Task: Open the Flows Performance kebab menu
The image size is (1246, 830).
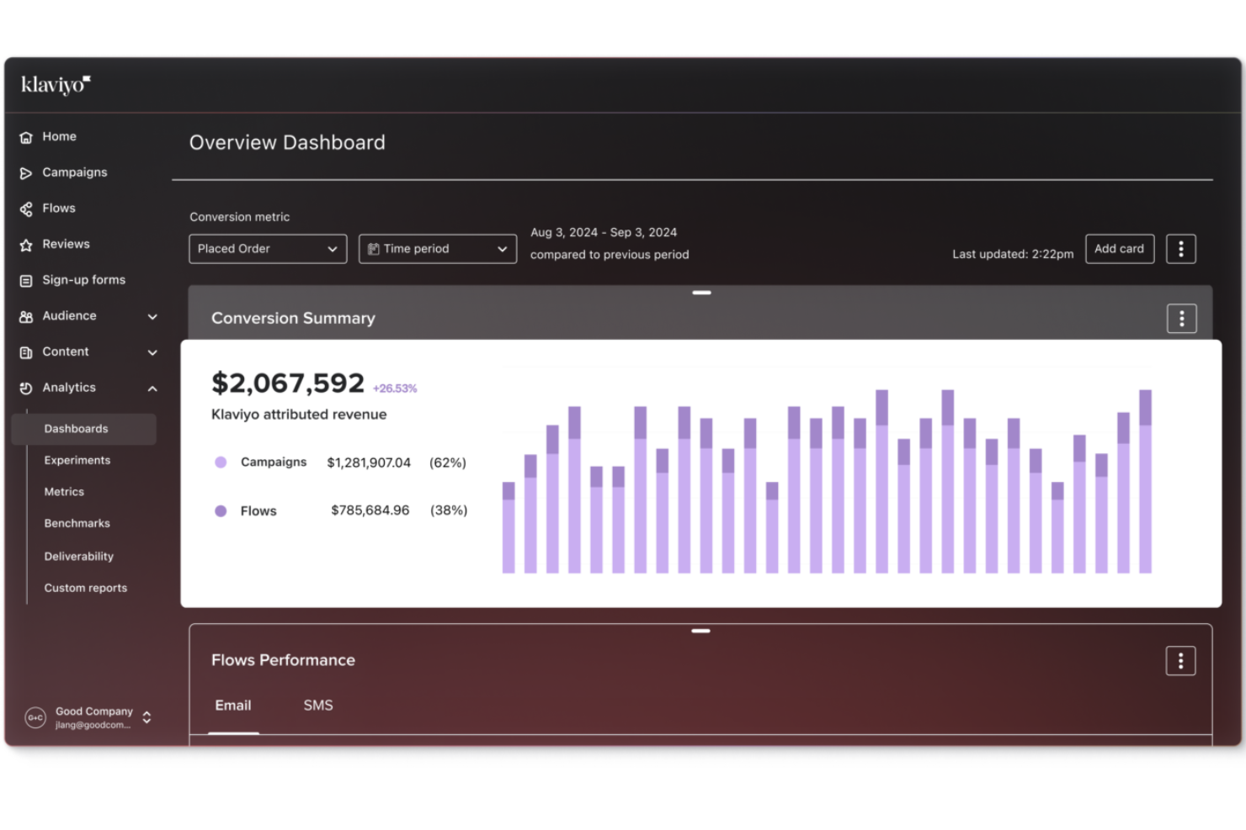Action: (x=1180, y=660)
